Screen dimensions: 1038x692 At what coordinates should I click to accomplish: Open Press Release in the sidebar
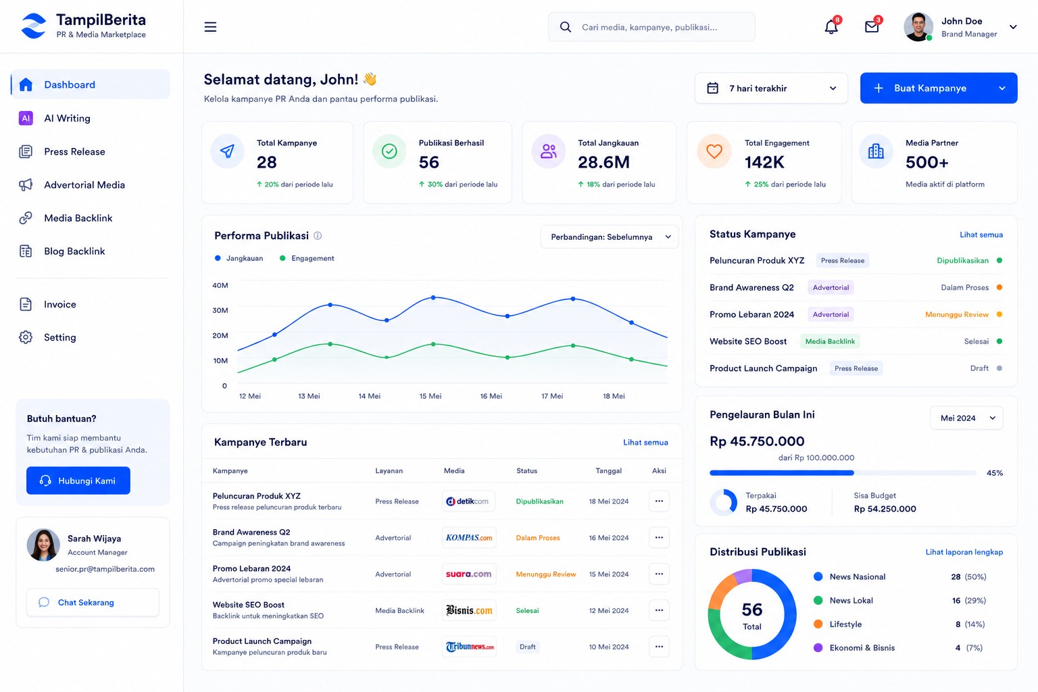91,151
